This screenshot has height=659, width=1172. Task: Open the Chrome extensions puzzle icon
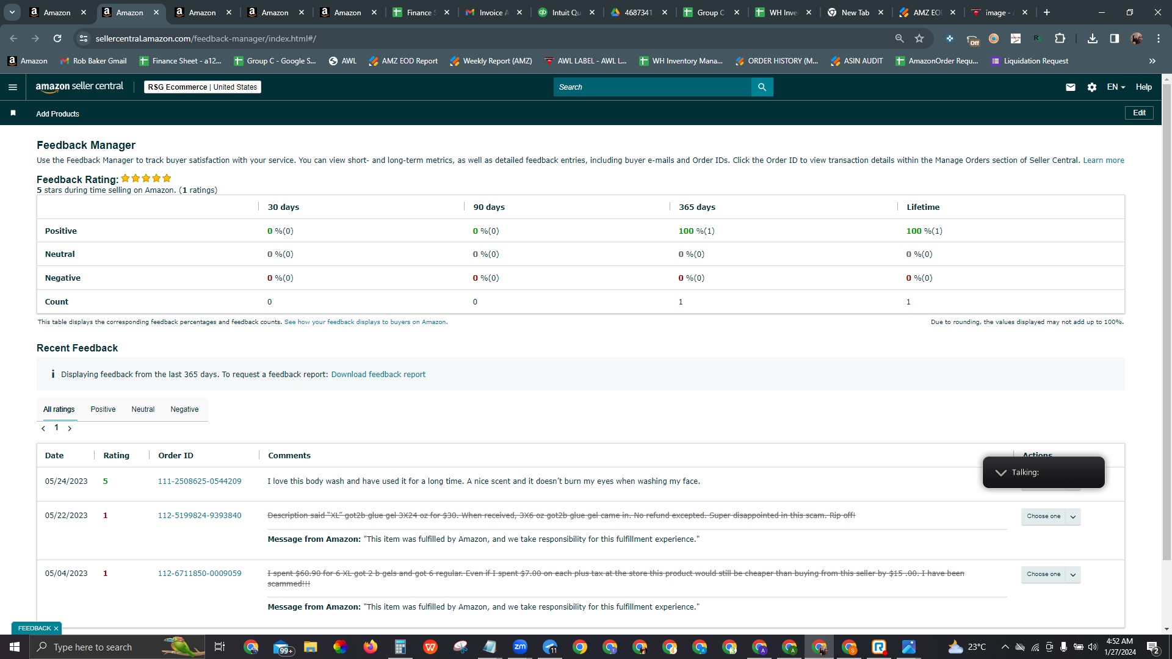1060,38
